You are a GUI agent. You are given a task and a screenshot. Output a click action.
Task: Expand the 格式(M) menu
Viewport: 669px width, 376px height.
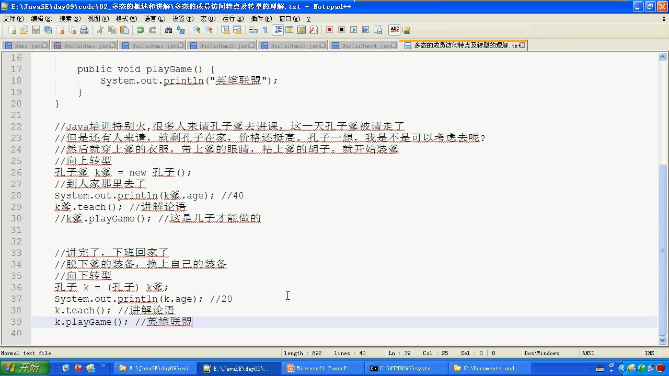pos(126,19)
